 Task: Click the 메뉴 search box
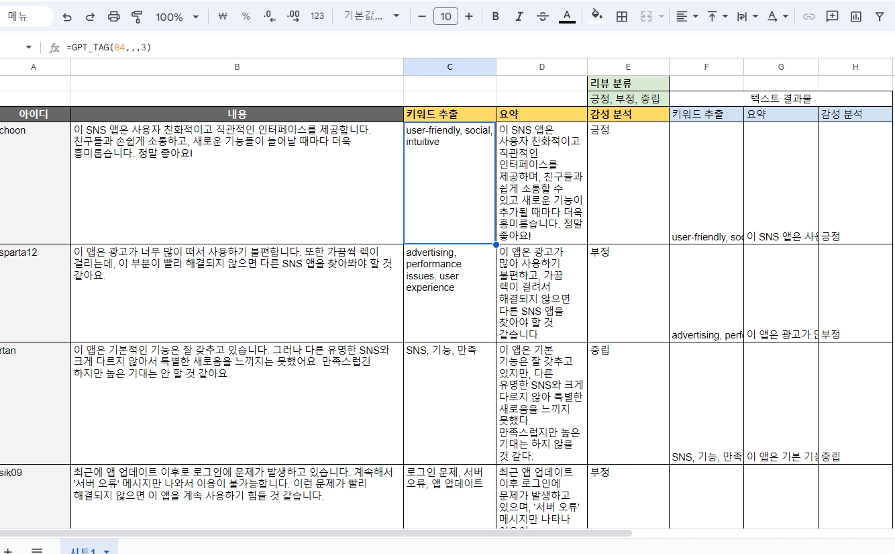click(27, 17)
